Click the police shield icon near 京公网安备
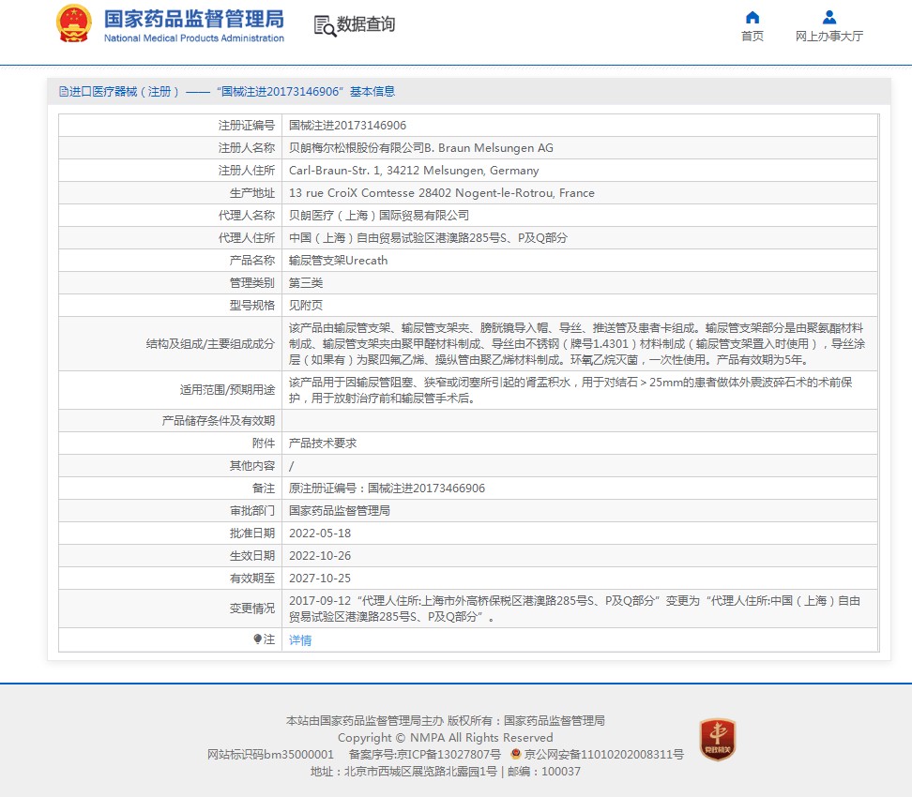 pos(516,754)
